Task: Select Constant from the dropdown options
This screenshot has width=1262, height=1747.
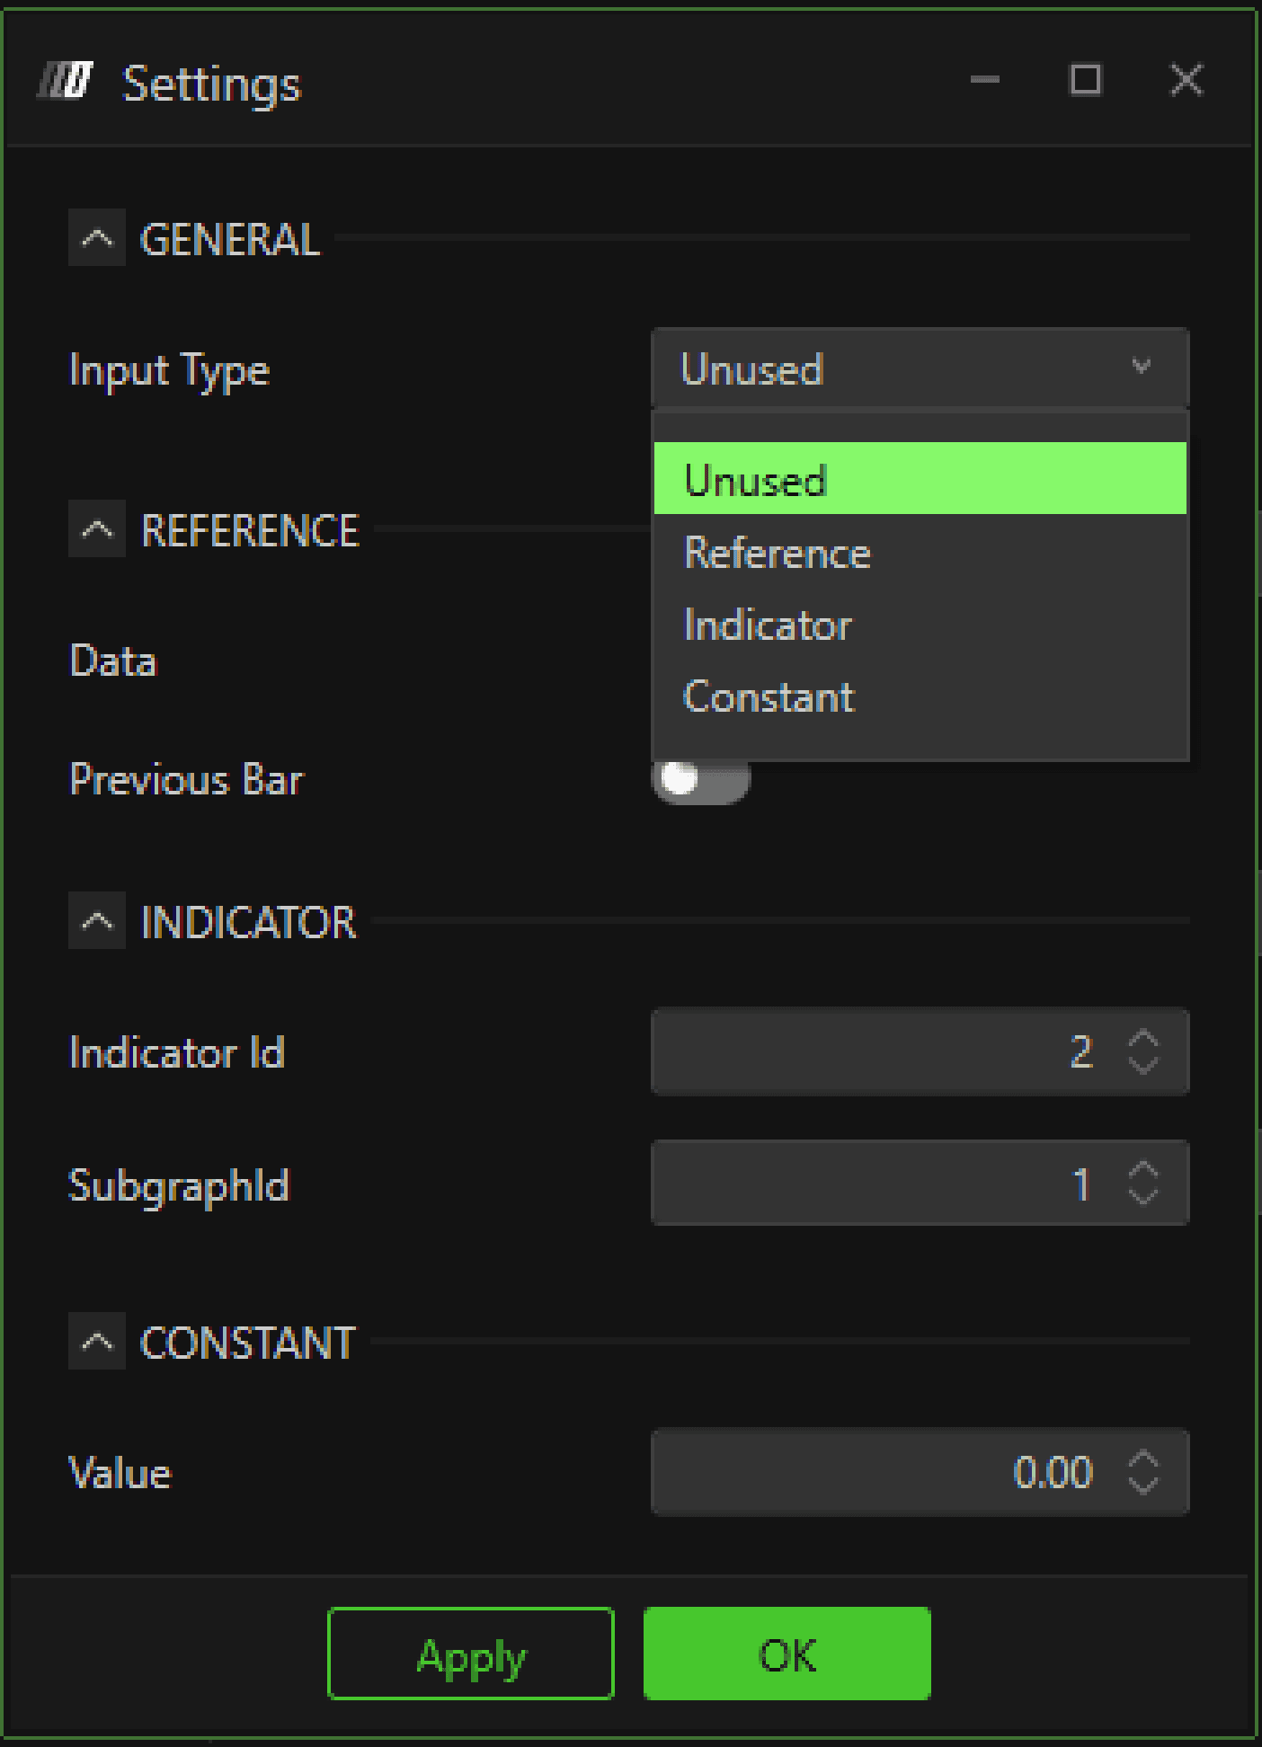Action: click(x=919, y=696)
